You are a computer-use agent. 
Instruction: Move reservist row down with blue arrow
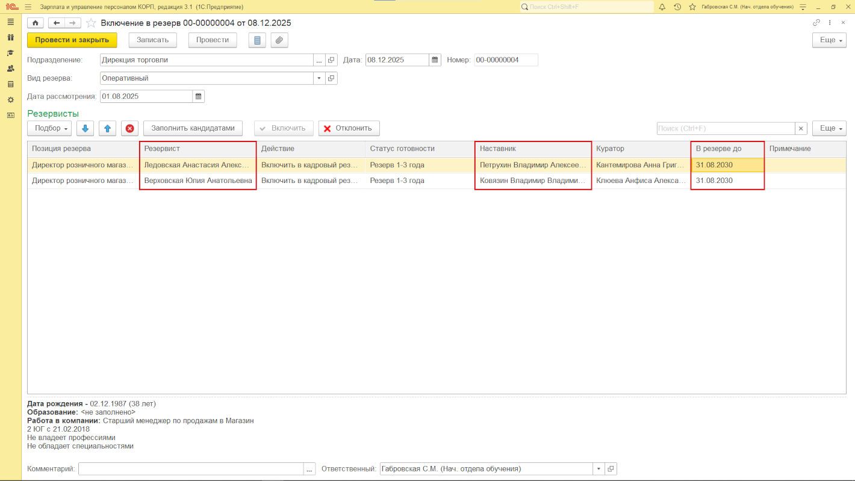pyautogui.click(x=85, y=128)
